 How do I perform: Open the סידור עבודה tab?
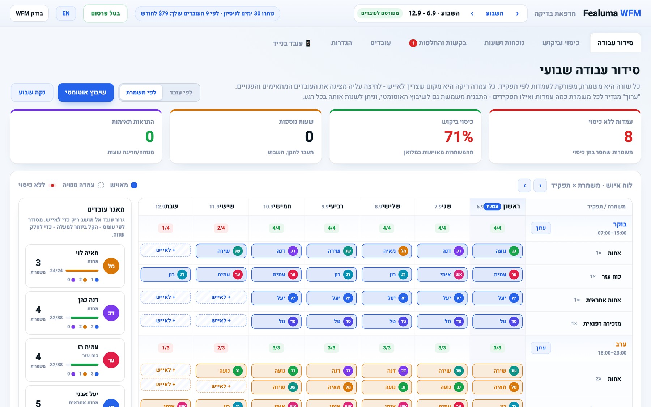tap(615, 43)
